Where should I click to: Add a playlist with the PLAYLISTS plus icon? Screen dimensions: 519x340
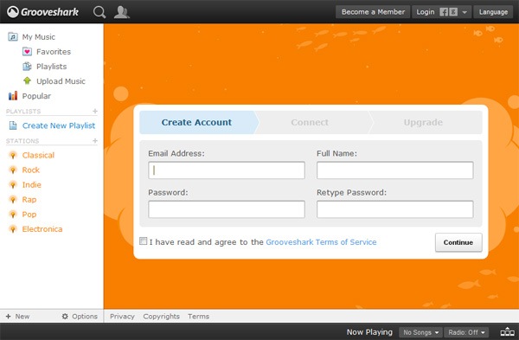[95, 112]
